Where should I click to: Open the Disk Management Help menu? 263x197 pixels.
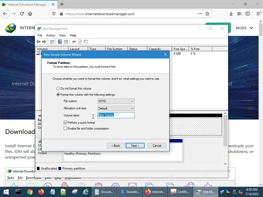[x=73, y=35]
